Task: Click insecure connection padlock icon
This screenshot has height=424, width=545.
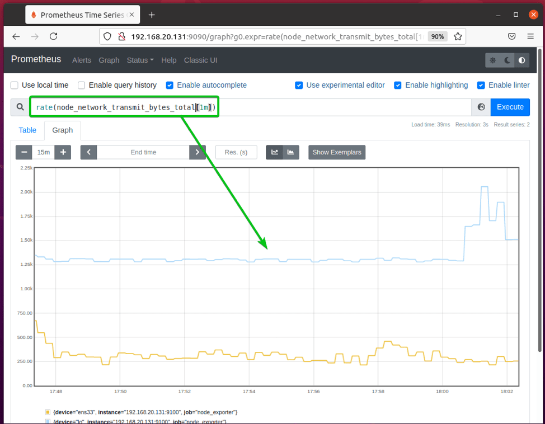Action: 121,36
